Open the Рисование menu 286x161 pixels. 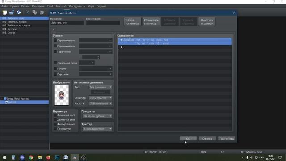[38, 6]
